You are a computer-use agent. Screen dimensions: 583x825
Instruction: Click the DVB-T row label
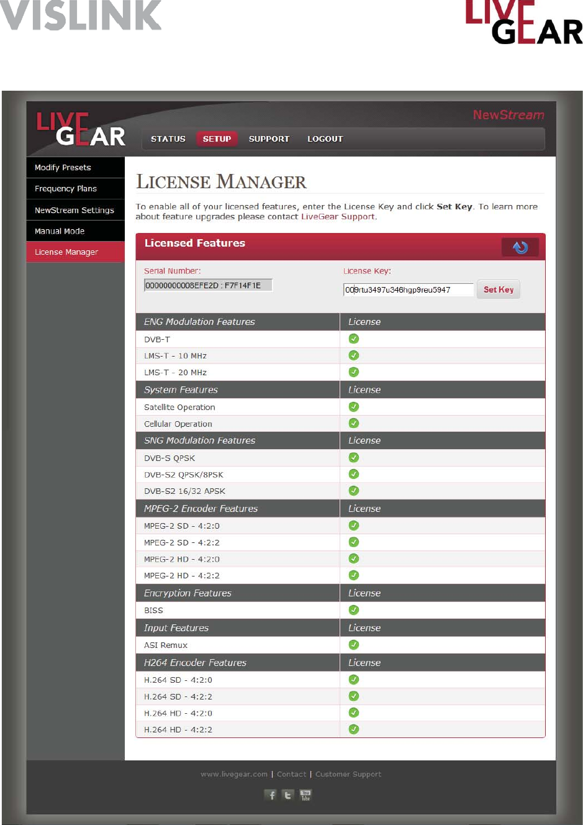click(x=157, y=339)
